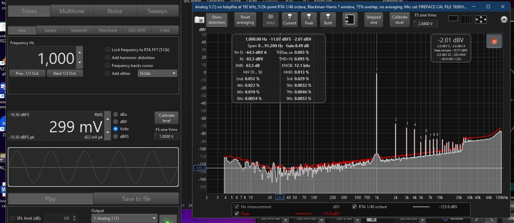The width and height of the screenshot is (514, 223).
Task: Edit RTA FS sine Vrms 2.8400 V field
Action: tap(425, 23)
